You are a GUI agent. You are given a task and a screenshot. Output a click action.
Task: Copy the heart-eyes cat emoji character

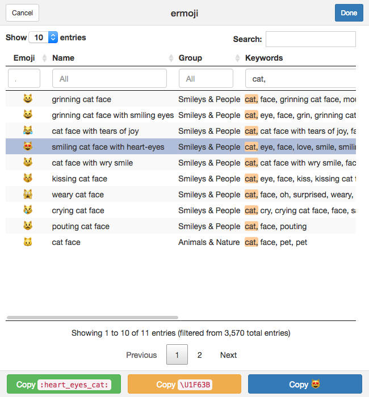click(x=305, y=384)
